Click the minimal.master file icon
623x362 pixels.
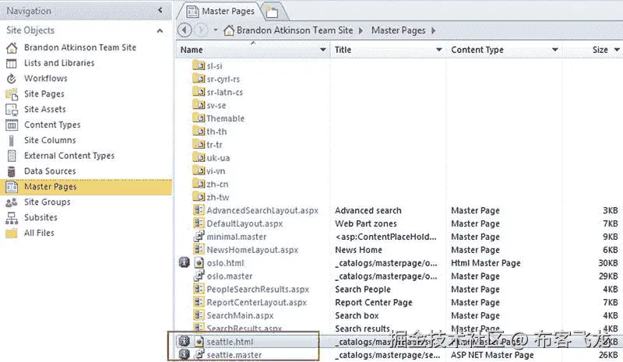tap(199, 237)
